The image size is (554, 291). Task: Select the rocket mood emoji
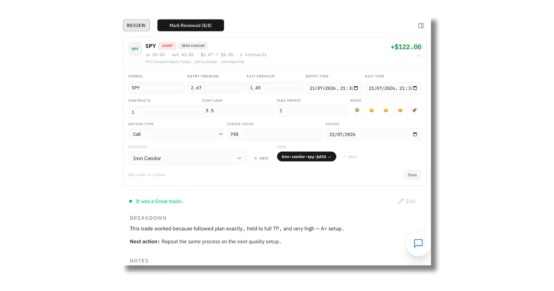pyautogui.click(x=414, y=110)
